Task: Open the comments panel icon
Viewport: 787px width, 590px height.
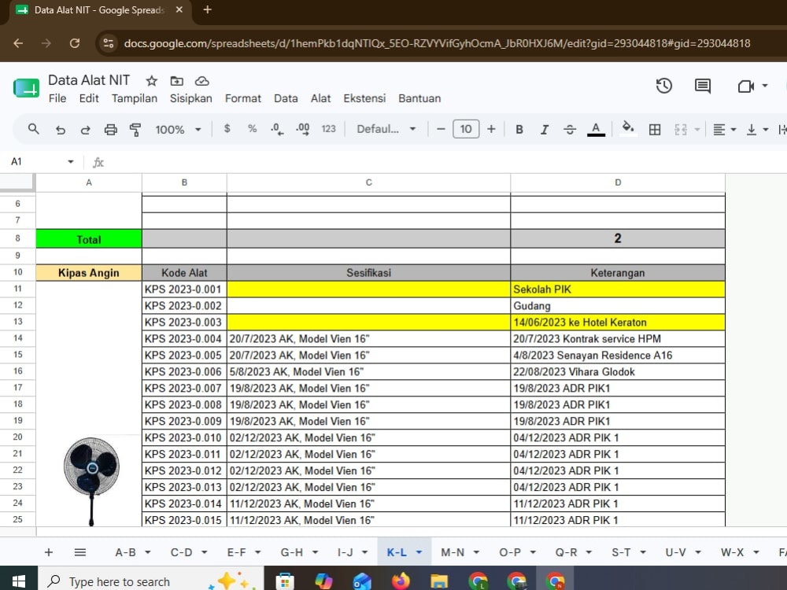Action: pyautogui.click(x=702, y=86)
